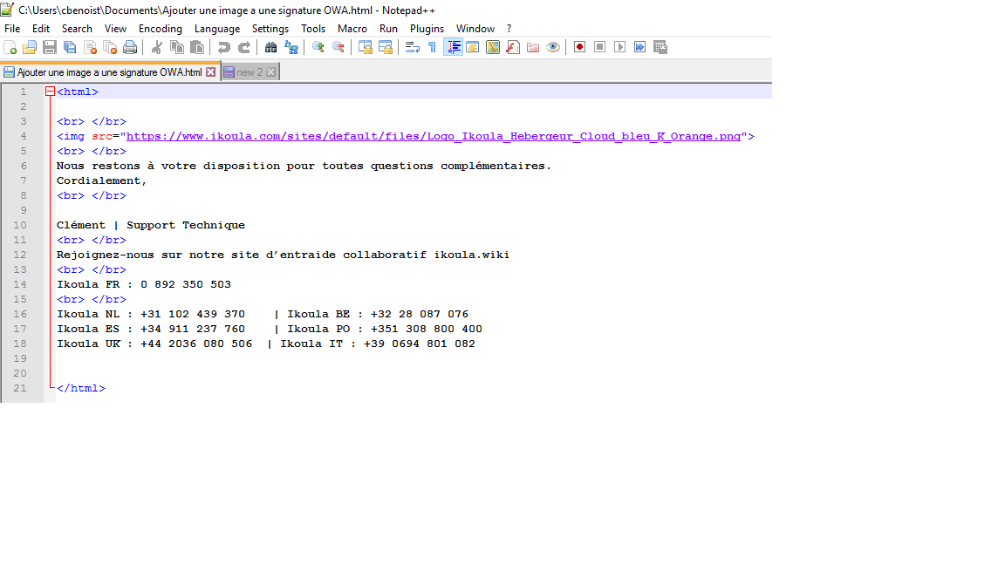Click the closing </html> tag
The height and width of the screenshot is (565, 1005).
[x=81, y=388]
